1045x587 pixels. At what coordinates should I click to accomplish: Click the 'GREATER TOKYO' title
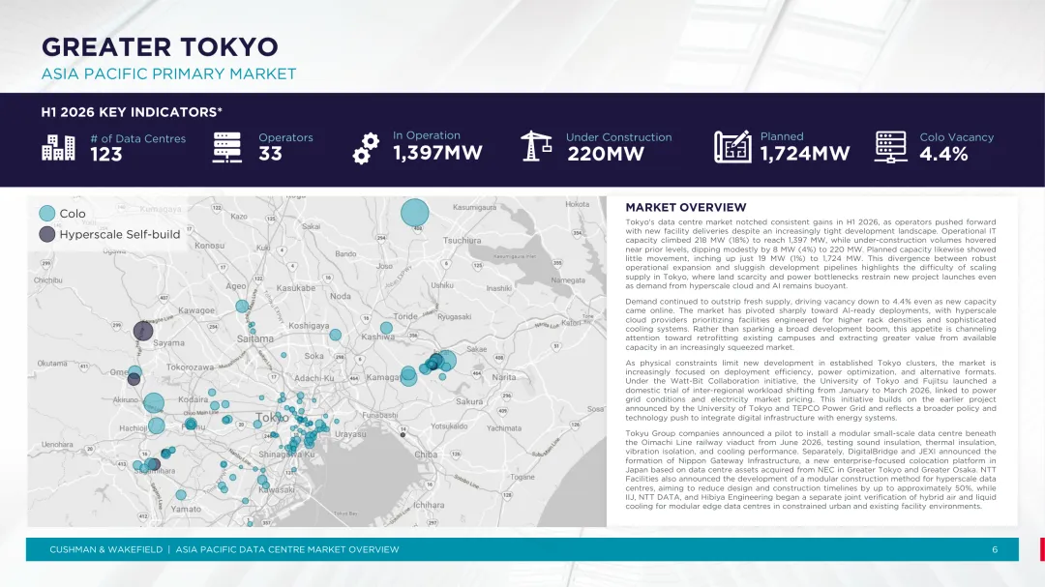[x=160, y=46]
